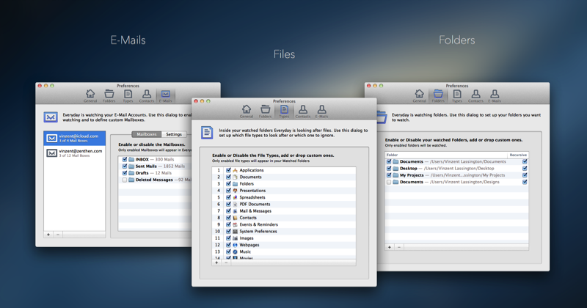Viewport: 587px width, 308px height.
Task: Switch to the Mailboxes tab
Action: click(147, 134)
